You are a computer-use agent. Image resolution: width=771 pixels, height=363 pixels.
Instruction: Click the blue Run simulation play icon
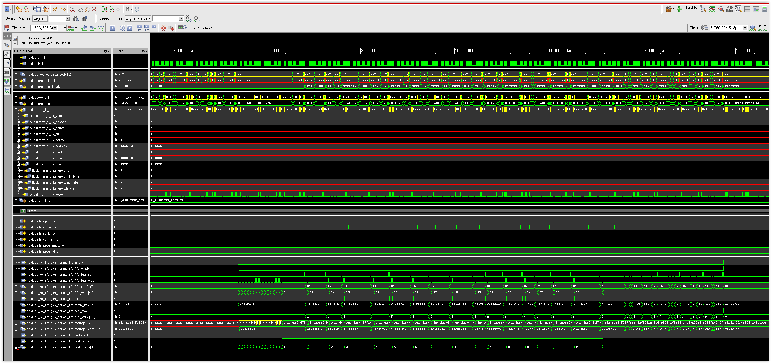tap(112, 28)
